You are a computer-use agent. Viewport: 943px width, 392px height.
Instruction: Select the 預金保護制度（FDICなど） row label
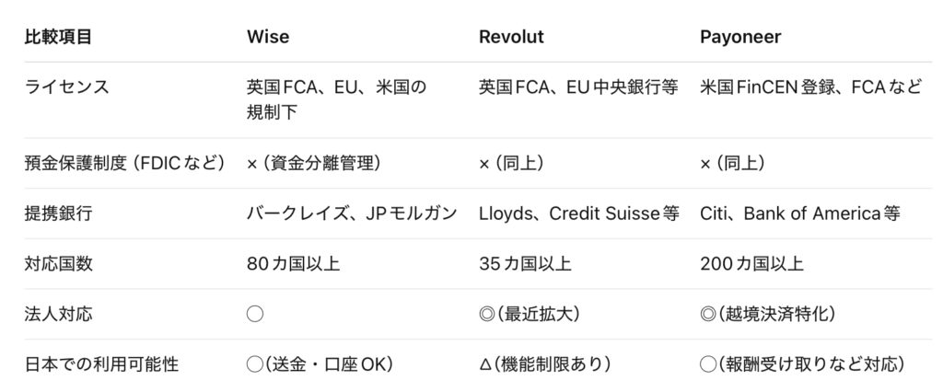[124, 163]
